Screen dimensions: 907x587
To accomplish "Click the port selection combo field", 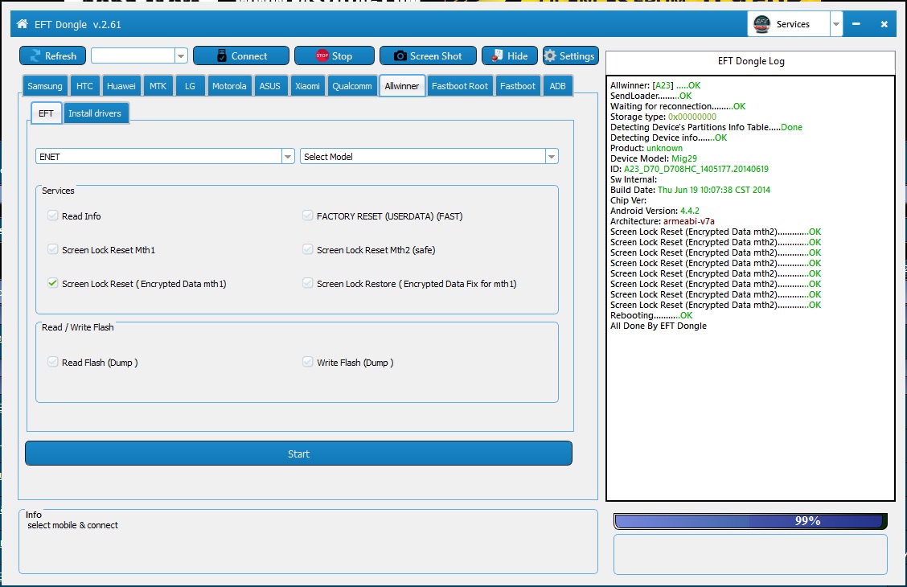I will tap(133, 55).
